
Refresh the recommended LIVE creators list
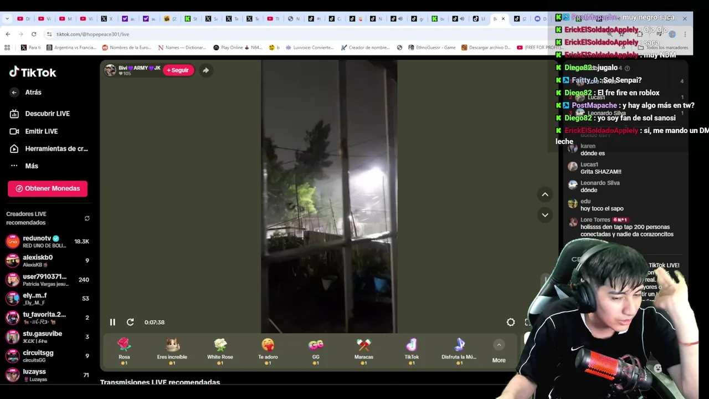pos(87,218)
